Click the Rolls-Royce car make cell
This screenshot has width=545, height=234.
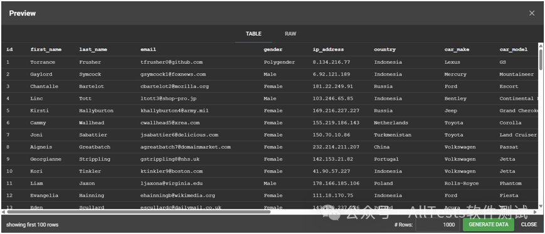462,184
